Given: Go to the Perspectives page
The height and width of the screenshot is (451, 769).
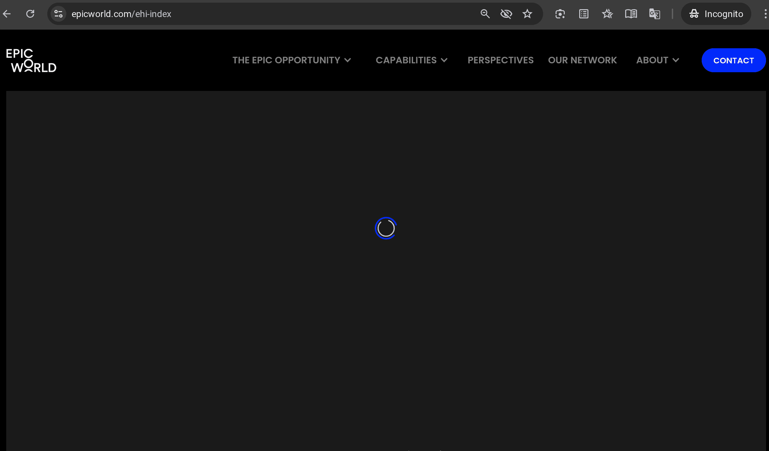Looking at the screenshot, I should tap(500, 60).
